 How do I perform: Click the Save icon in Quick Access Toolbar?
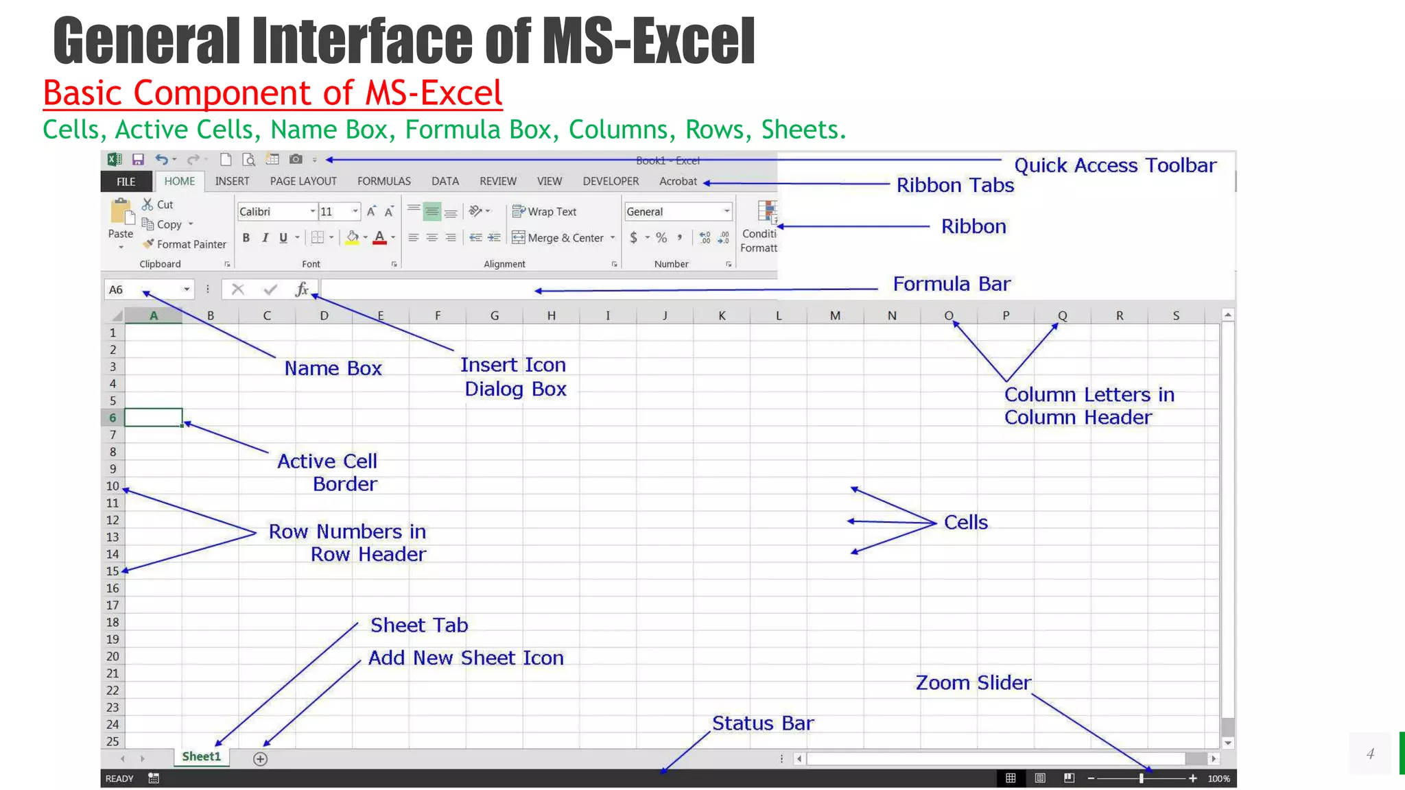click(x=138, y=160)
